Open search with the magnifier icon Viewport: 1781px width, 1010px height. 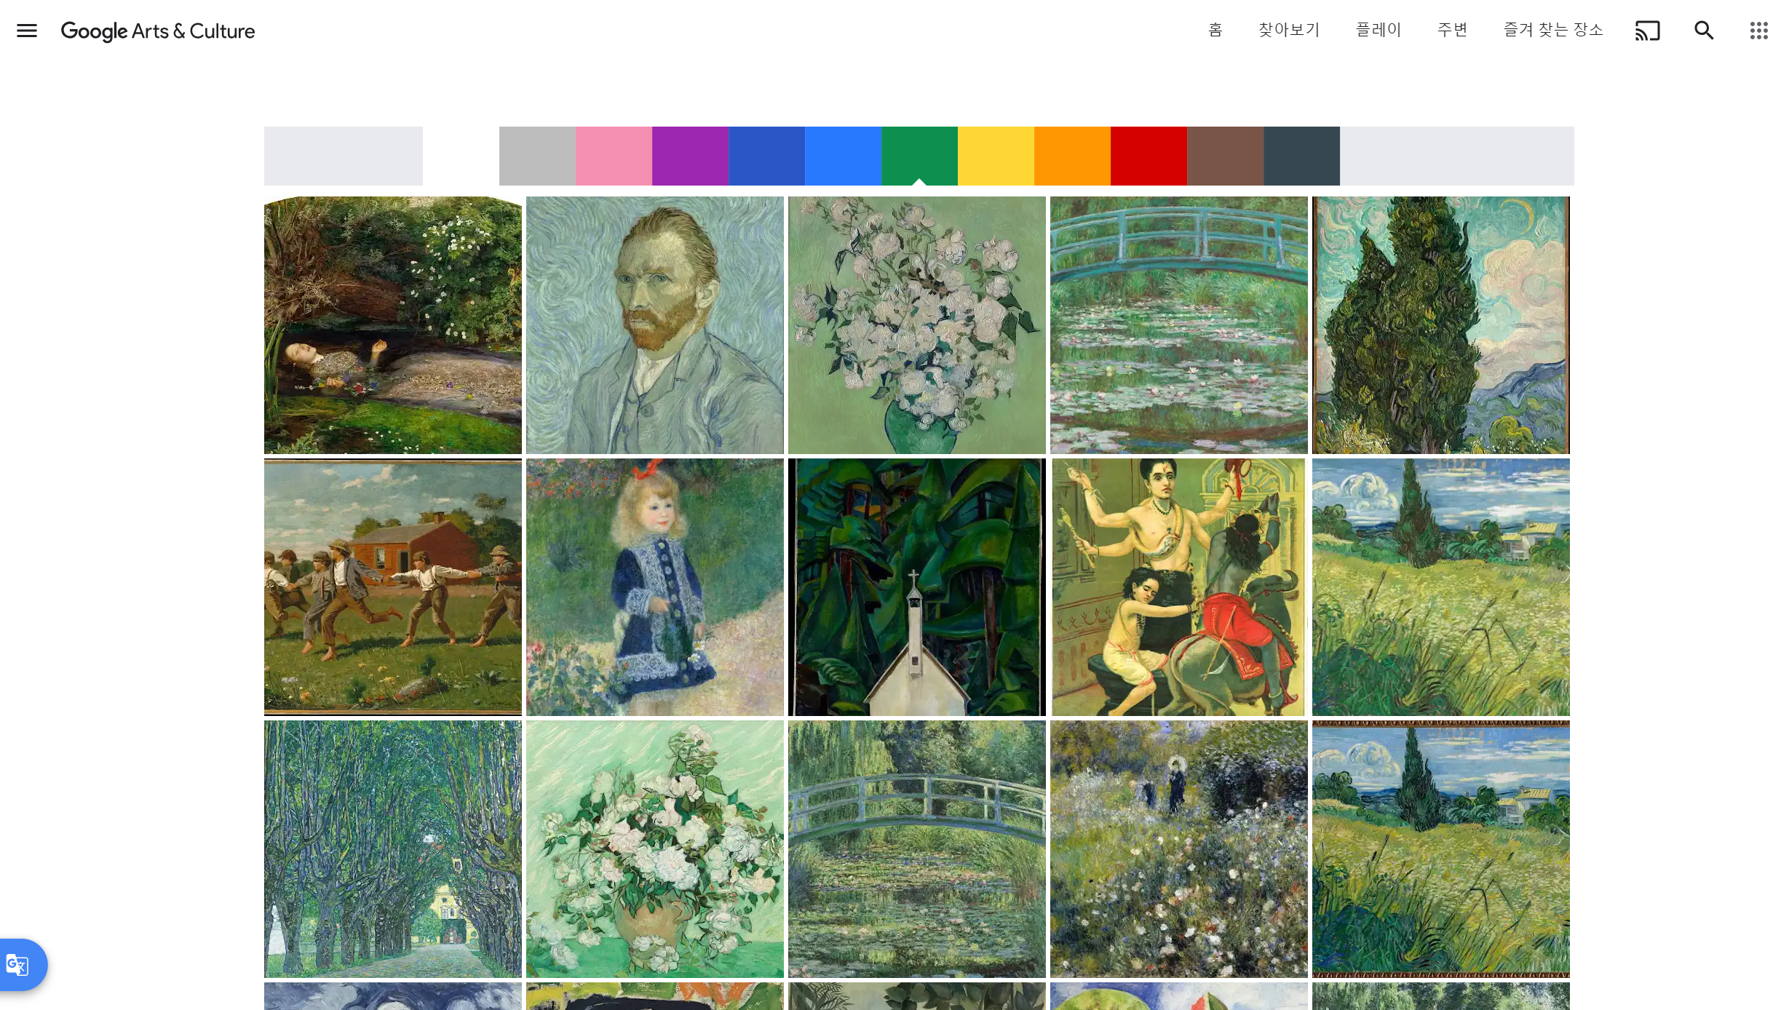click(1704, 31)
